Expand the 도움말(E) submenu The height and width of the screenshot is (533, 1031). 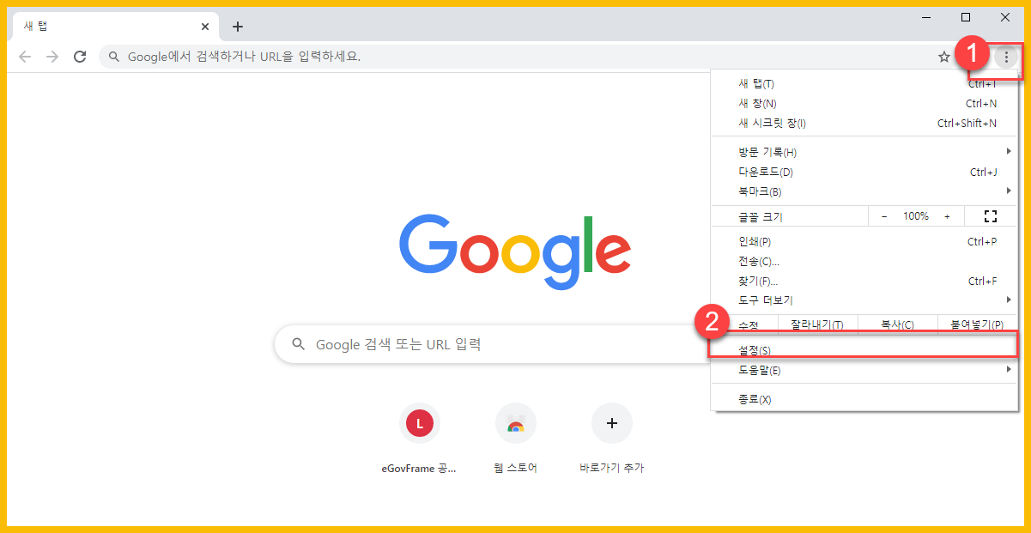coord(864,370)
